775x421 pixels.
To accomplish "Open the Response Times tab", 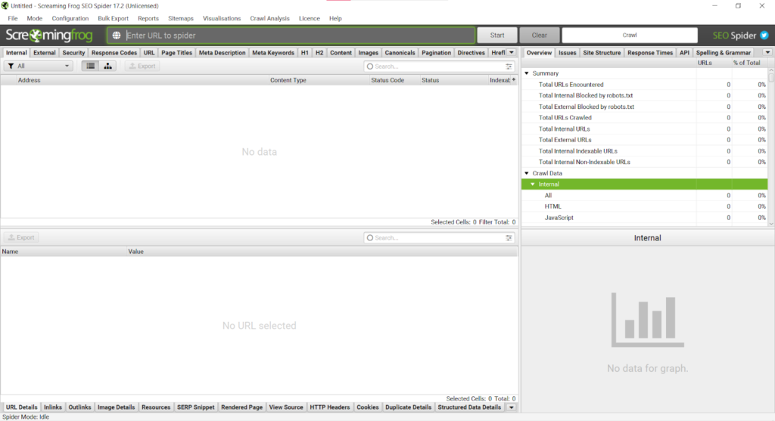I will tap(650, 52).
